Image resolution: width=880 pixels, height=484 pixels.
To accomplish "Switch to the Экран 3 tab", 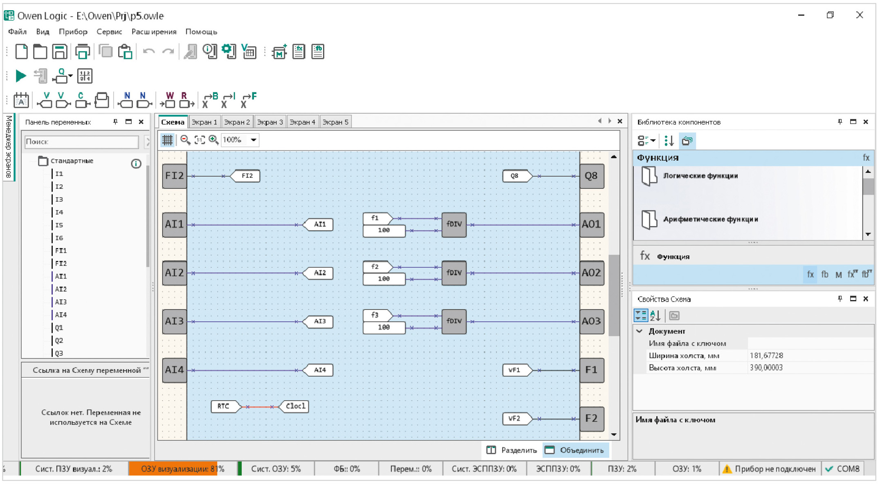I will pyautogui.click(x=270, y=122).
